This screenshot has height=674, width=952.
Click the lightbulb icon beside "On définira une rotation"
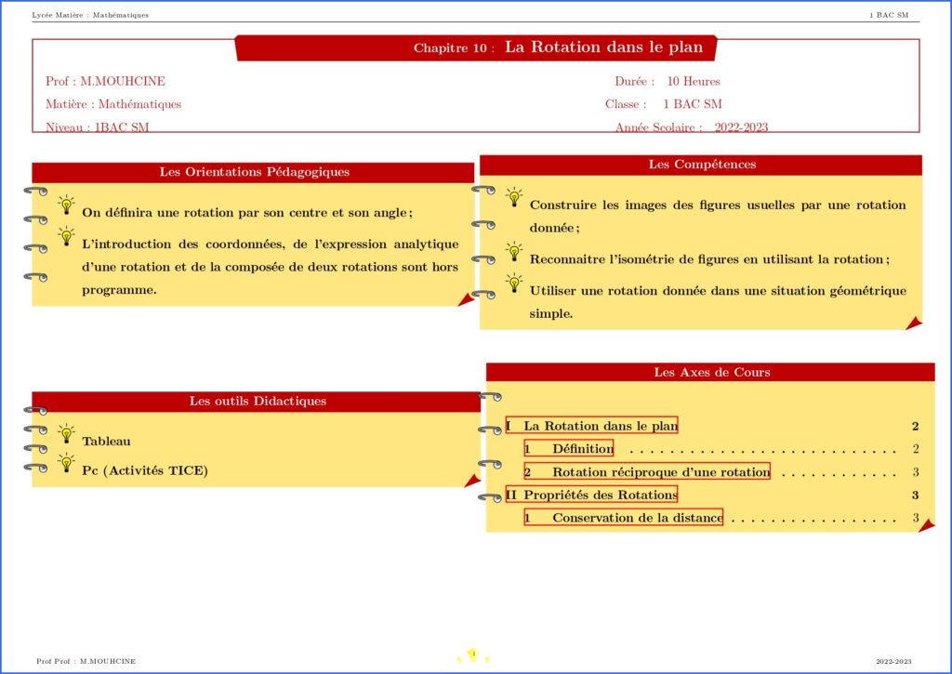(66, 205)
